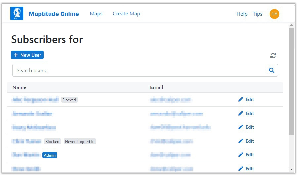Click Edit for the third subscriber row
The width and height of the screenshot is (297, 175).
click(x=246, y=127)
